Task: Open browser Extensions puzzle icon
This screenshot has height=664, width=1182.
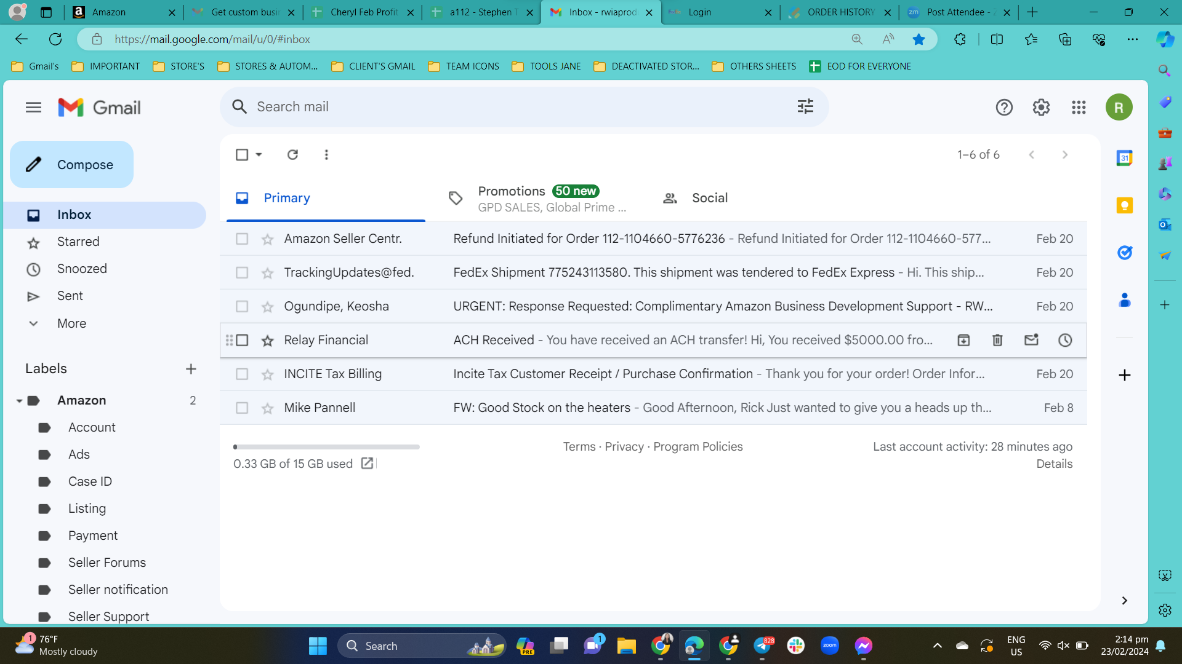Action: pos(960,39)
